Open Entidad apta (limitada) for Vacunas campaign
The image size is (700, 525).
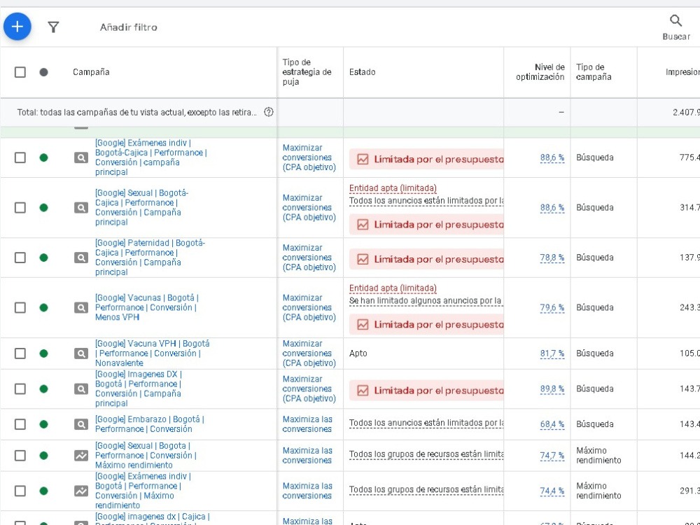pyautogui.click(x=393, y=288)
